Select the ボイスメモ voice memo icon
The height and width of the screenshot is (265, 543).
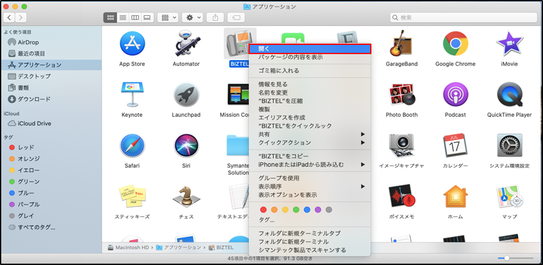[x=402, y=196]
